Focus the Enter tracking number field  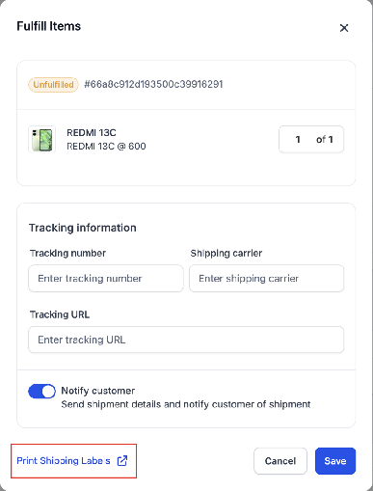click(x=106, y=278)
